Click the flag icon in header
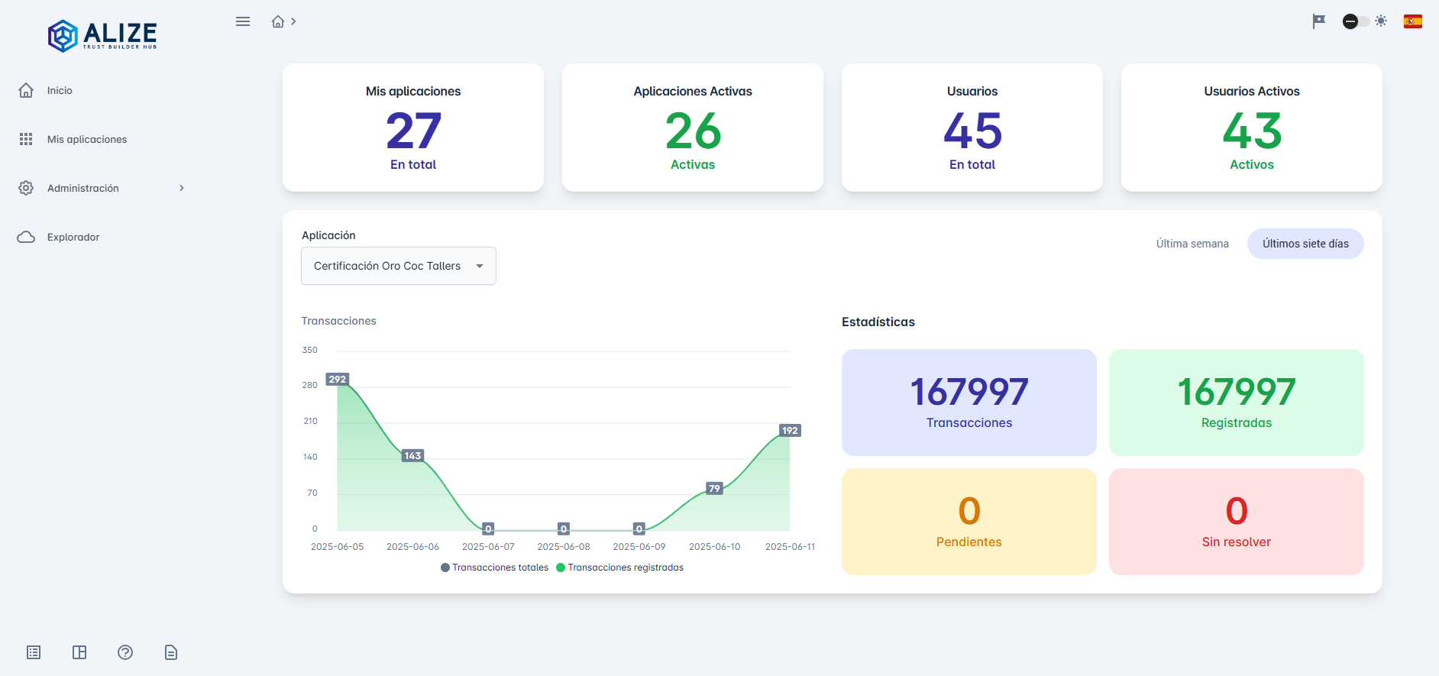Image resolution: width=1439 pixels, height=676 pixels. click(1318, 21)
